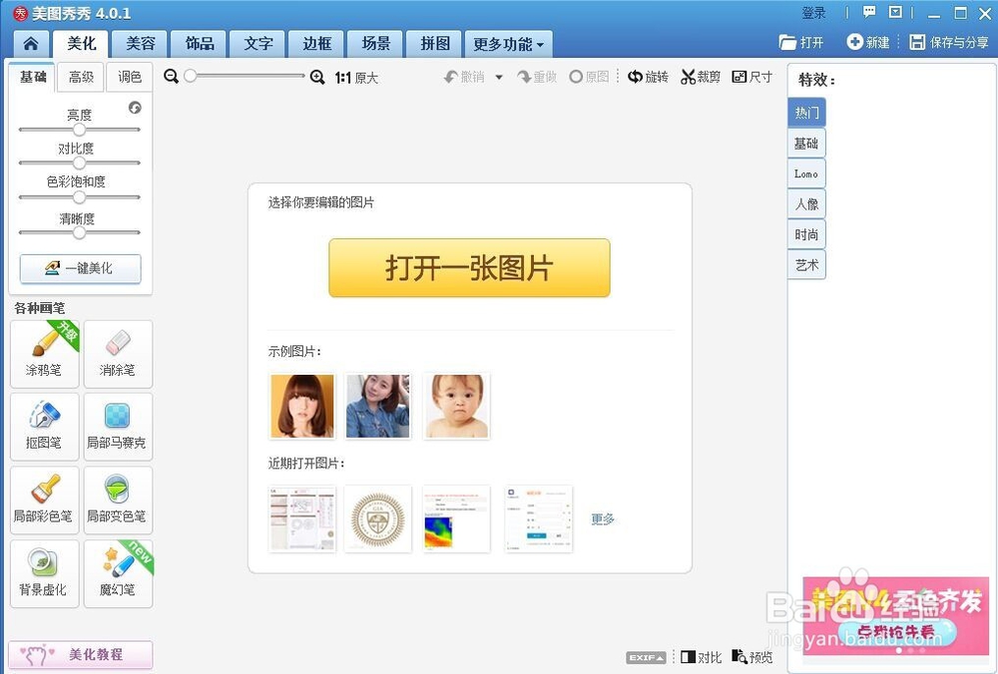This screenshot has height=674, width=998.
Task: Create a new canvas with 新建
Action: coord(867,42)
